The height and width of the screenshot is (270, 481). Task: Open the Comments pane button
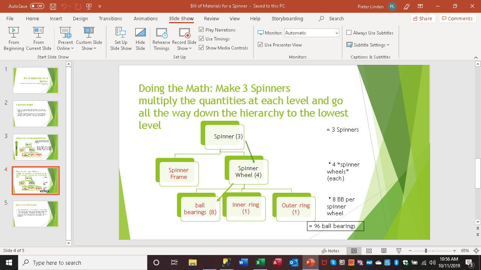tap(457, 19)
